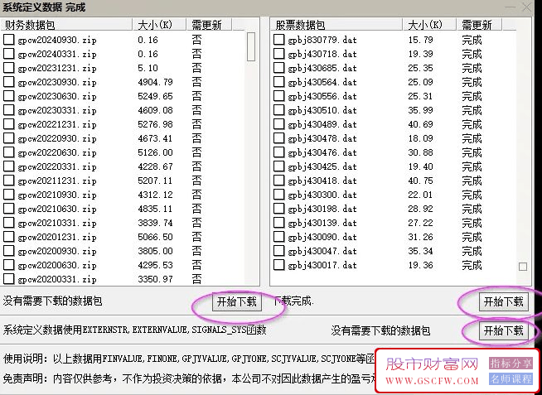
Task: Click 没有需要下载的数据包 under financial list
Action: click(52, 301)
